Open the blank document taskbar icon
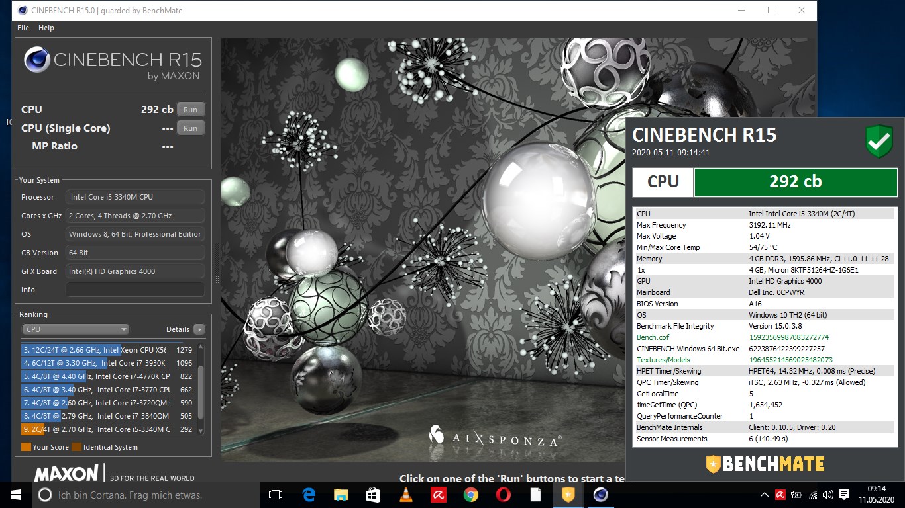This screenshot has width=905, height=508. point(536,495)
